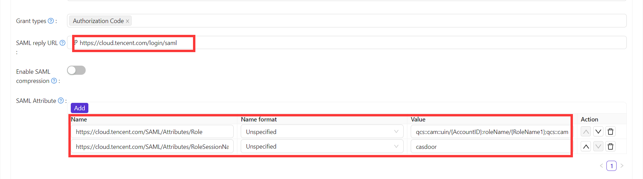Open the Grant types selection box

372,21
